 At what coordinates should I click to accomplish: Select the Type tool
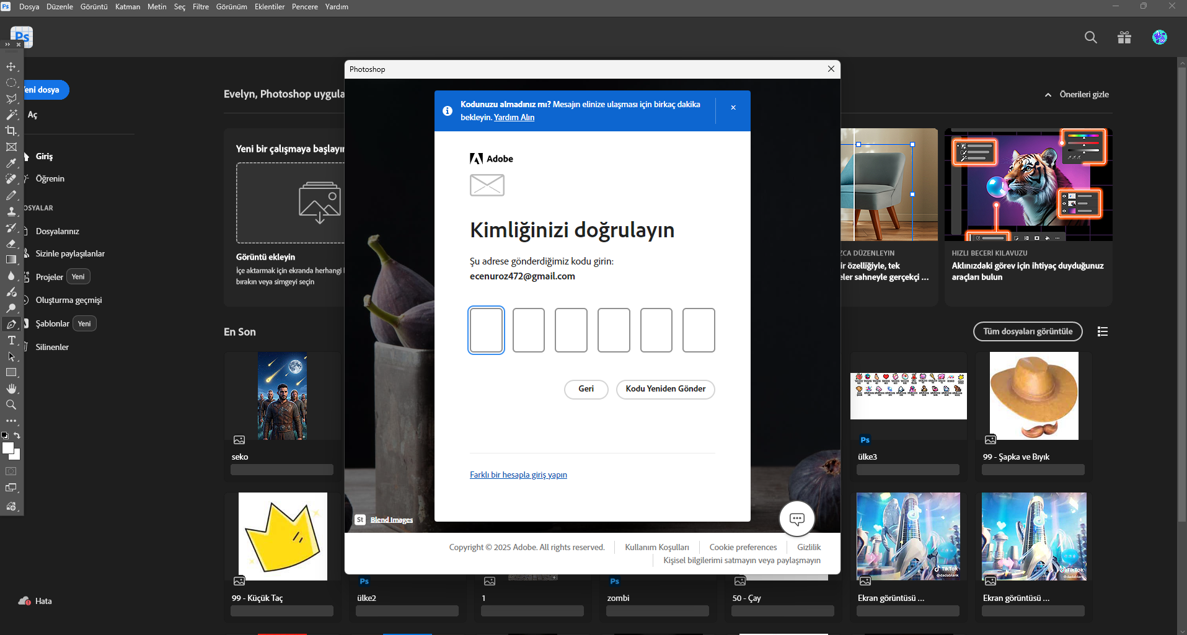pos(11,340)
